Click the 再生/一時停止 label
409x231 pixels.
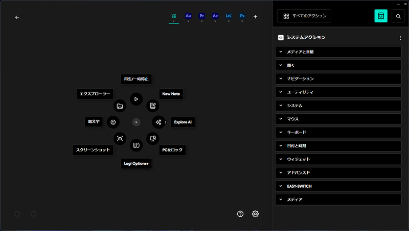coord(136,79)
